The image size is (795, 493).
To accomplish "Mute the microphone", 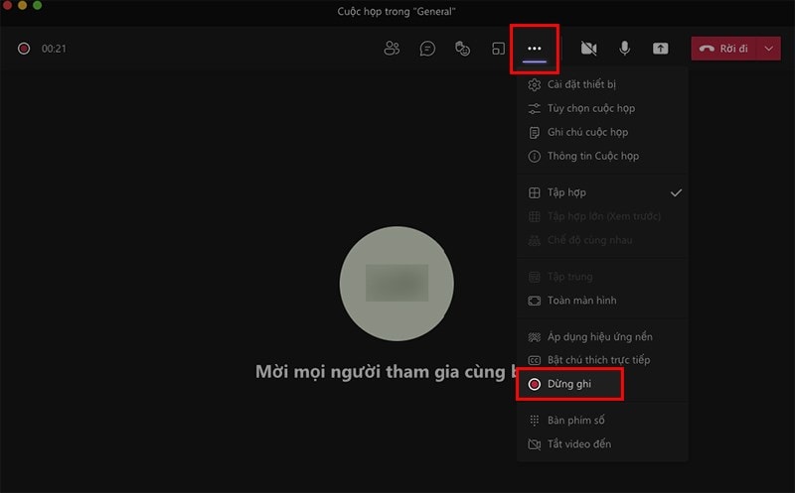I will click(625, 49).
